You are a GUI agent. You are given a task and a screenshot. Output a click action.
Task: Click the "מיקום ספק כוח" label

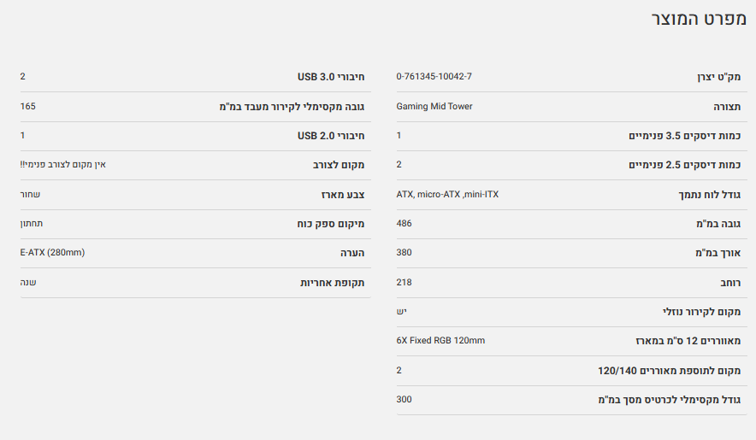pyautogui.click(x=331, y=224)
